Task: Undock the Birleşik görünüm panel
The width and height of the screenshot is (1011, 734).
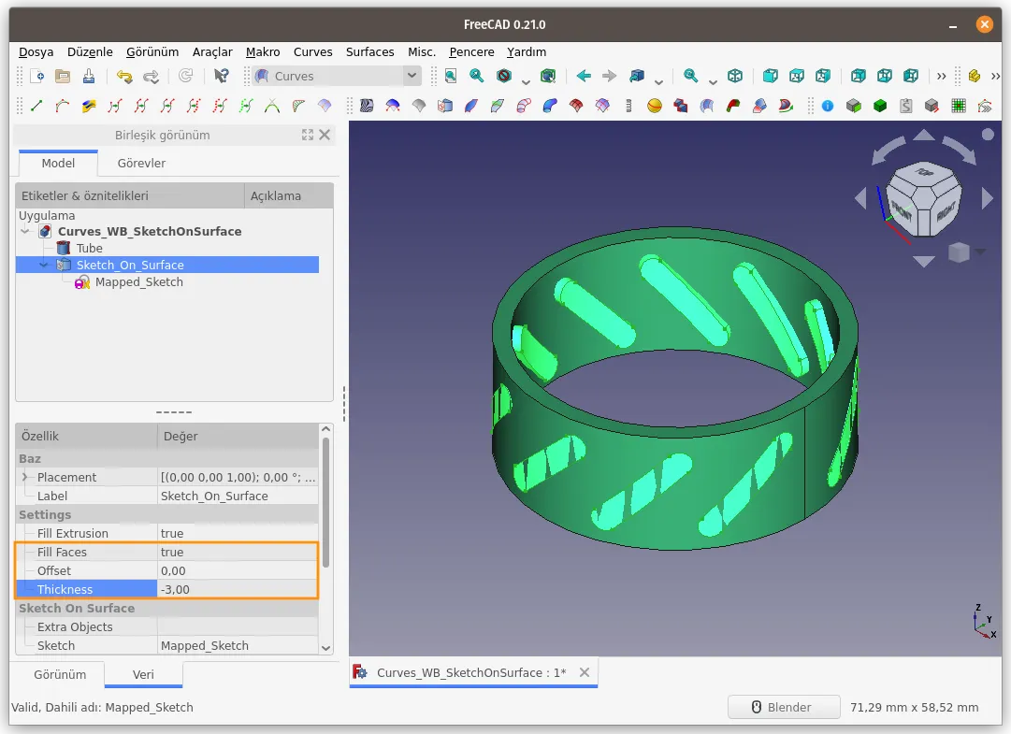Action: tap(308, 135)
